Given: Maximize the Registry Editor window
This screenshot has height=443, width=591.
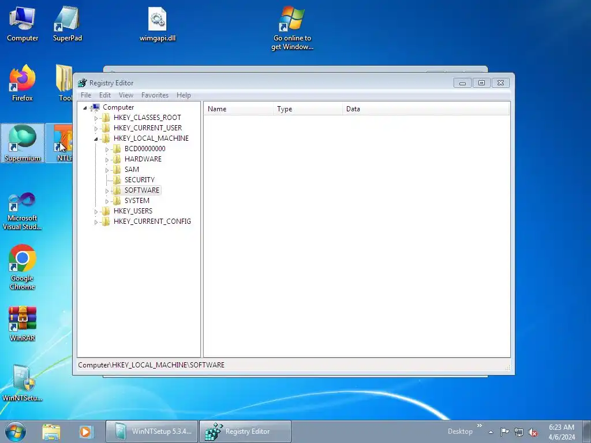Looking at the screenshot, I should 481,83.
